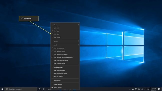Click the battery icon in the tray

(x=139, y=89)
